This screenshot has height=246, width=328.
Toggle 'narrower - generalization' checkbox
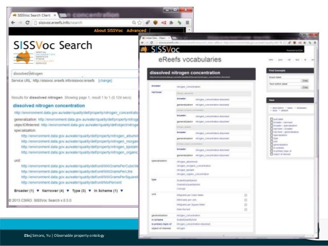click(271, 132)
